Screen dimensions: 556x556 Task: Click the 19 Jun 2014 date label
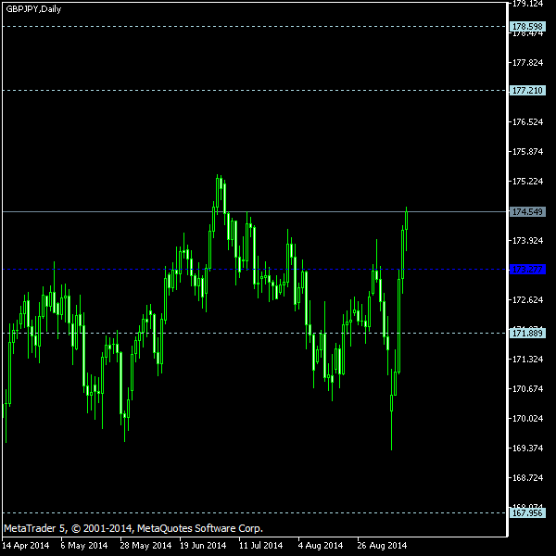[x=203, y=546]
